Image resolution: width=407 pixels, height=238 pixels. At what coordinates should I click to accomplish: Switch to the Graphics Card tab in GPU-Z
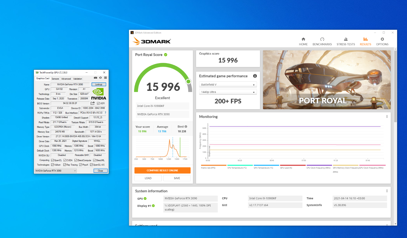pos(43,78)
